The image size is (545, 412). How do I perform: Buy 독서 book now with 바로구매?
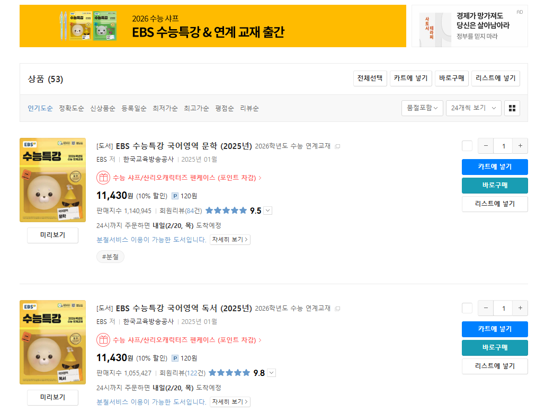coord(495,348)
